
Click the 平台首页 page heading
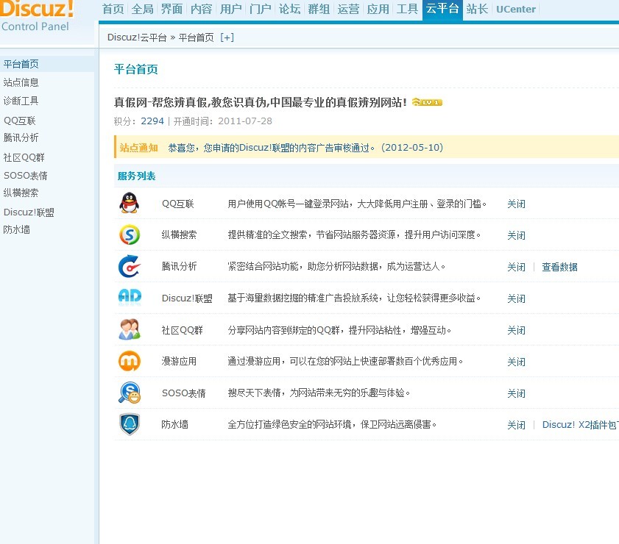point(136,69)
